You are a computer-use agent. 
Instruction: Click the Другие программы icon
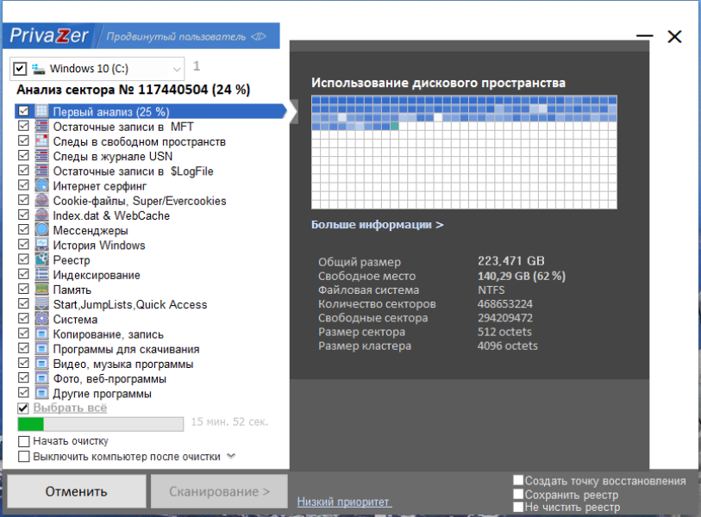(41, 393)
